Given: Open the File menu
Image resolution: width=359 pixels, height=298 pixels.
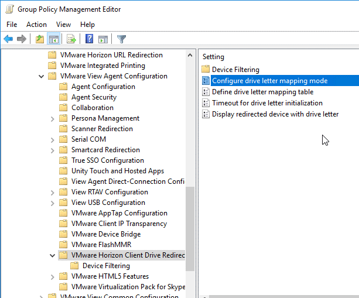Looking at the screenshot, I should [x=12, y=25].
